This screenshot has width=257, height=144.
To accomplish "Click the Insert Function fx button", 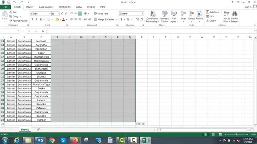I will [43, 31].
